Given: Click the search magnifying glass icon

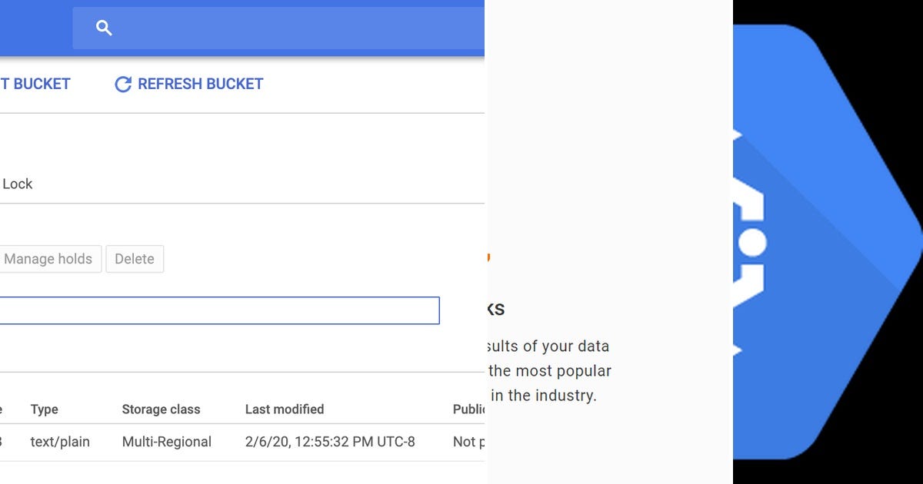Looking at the screenshot, I should click(104, 28).
